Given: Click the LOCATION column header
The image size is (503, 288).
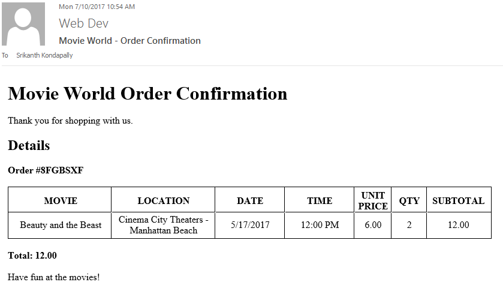Looking at the screenshot, I should [x=163, y=200].
